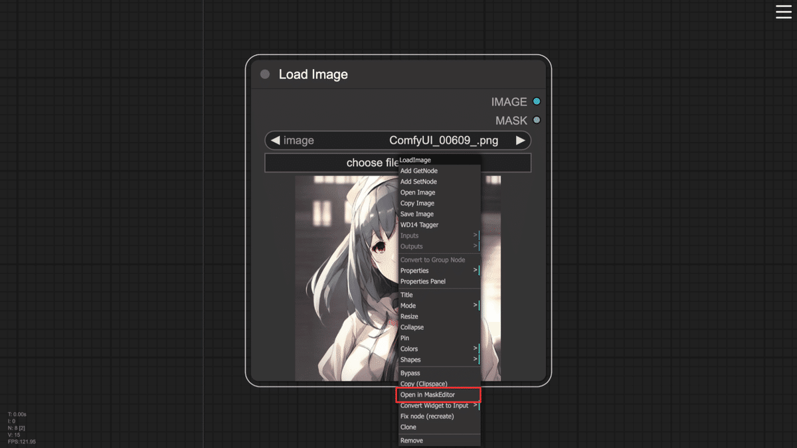
Task: Select the Resize menu entry
Action: 439,316
